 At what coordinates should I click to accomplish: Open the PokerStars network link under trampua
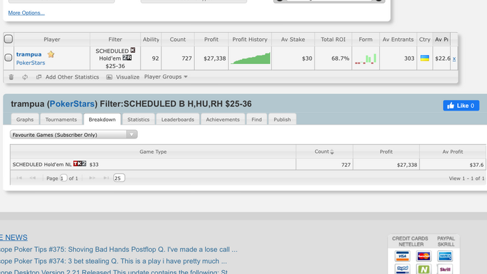[x=31, y=63]
